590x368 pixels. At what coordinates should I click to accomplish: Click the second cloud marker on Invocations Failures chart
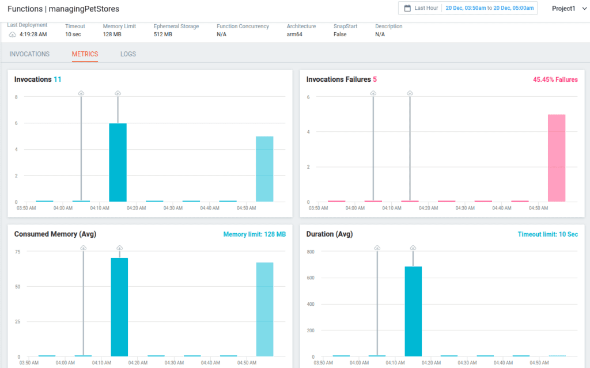point(410,92)
